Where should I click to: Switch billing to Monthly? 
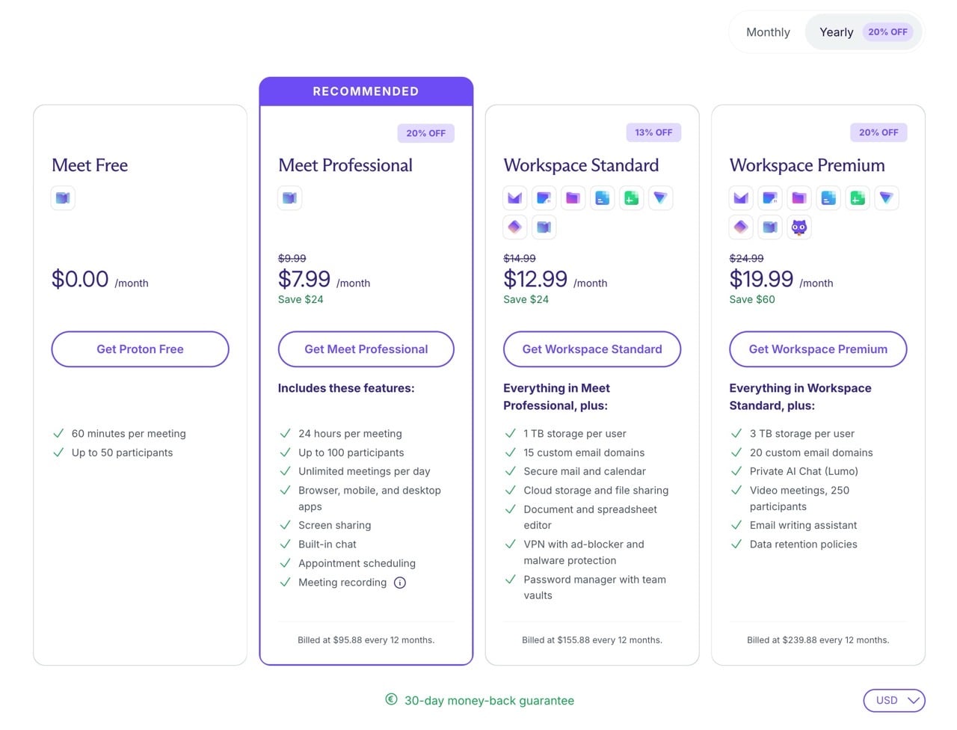pyautogui.click(x=768, y=32)
